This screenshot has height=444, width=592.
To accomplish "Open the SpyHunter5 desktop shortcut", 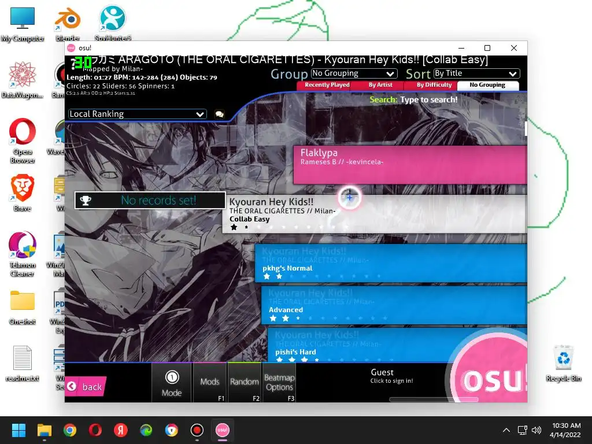I will pos(113,24).
